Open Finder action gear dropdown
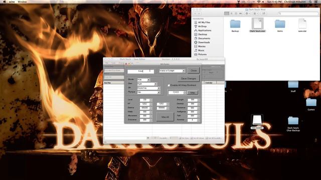The height and width of the screenshot is (180, 321). click(248, 13)
